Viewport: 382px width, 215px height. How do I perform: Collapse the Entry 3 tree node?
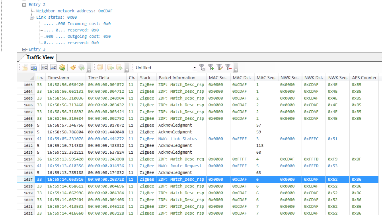[x=24, y=49]
